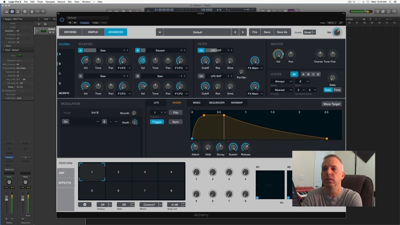Open the voice mode Always dropdown

(282, 81)
